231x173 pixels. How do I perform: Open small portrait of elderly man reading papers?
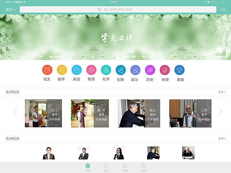click(x=188, y=153)
